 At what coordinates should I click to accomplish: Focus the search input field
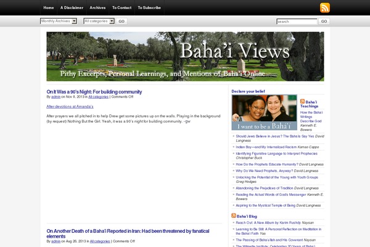[x=297, y=22]
